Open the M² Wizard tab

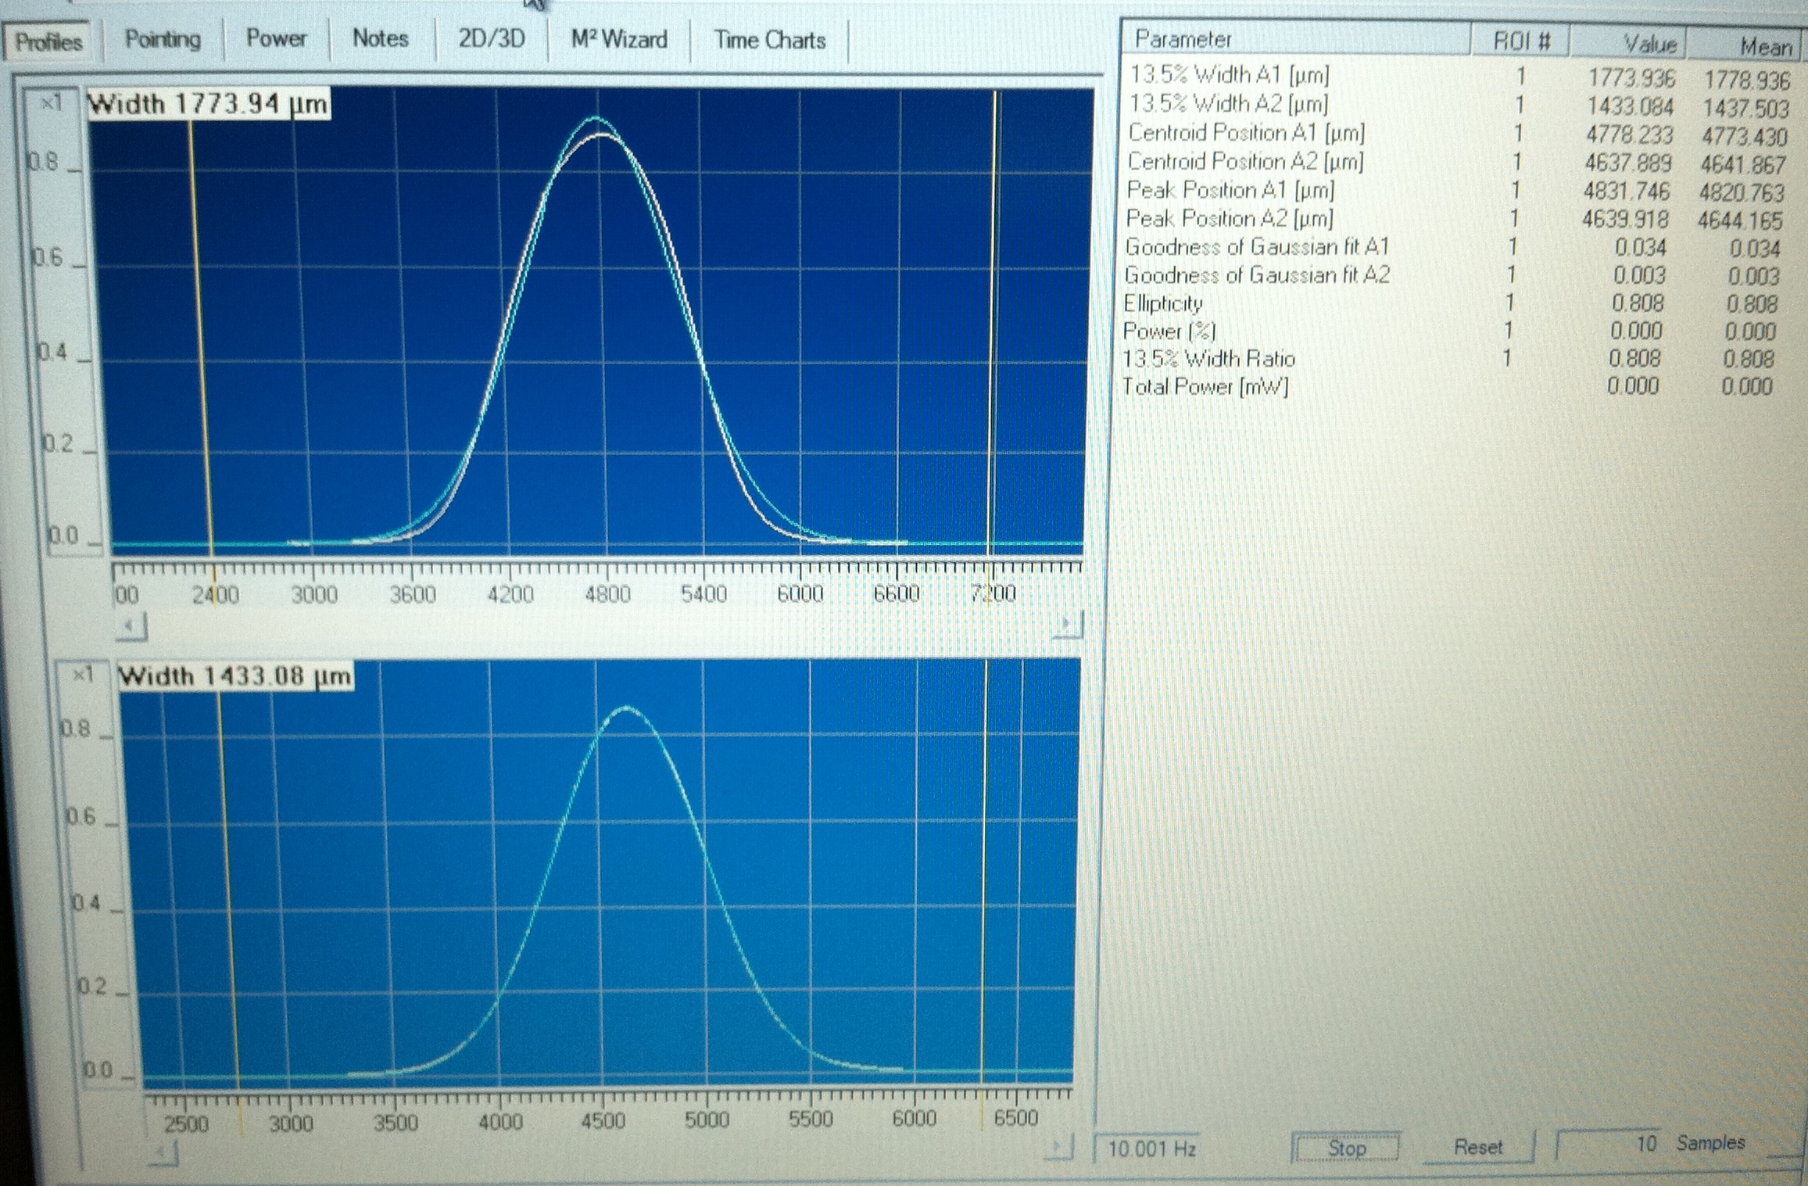pyautogui.click(x=619, y=39)
